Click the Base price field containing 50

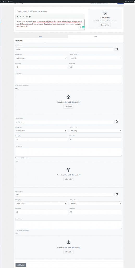coord(41,139)
